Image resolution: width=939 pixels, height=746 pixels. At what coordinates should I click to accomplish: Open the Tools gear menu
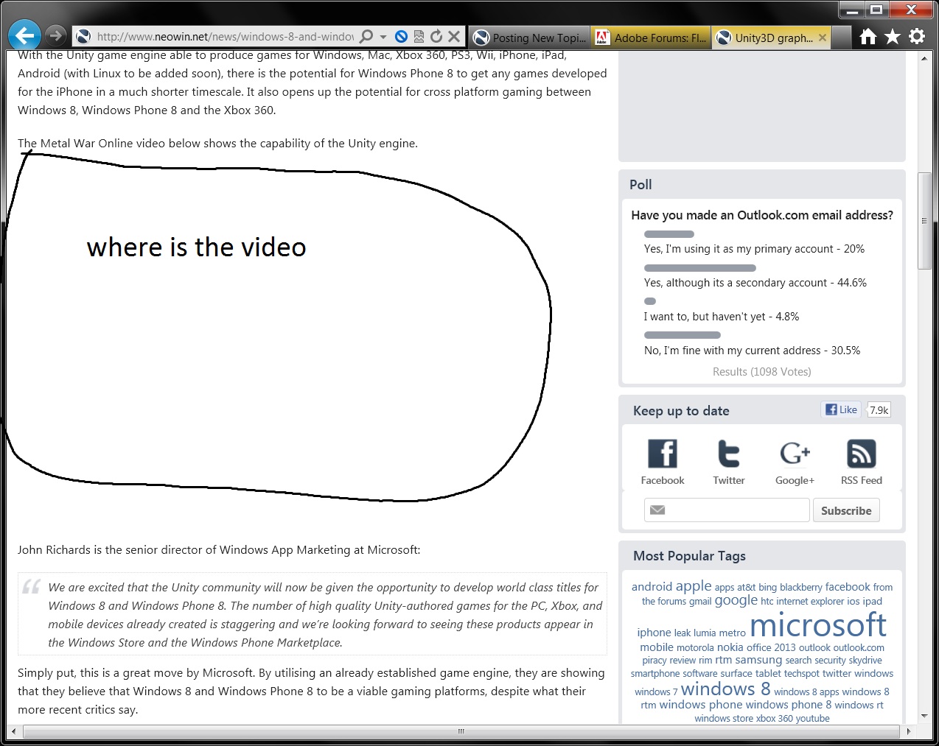(917, 36)
